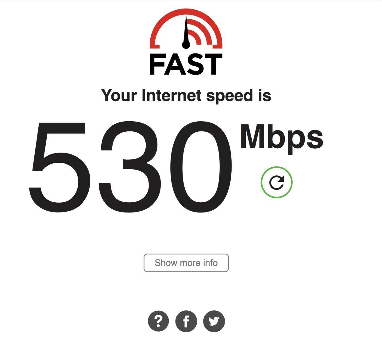Share result via the Twitter bird icon
This screenshot has width=382, height=350.
click(214, 321)
